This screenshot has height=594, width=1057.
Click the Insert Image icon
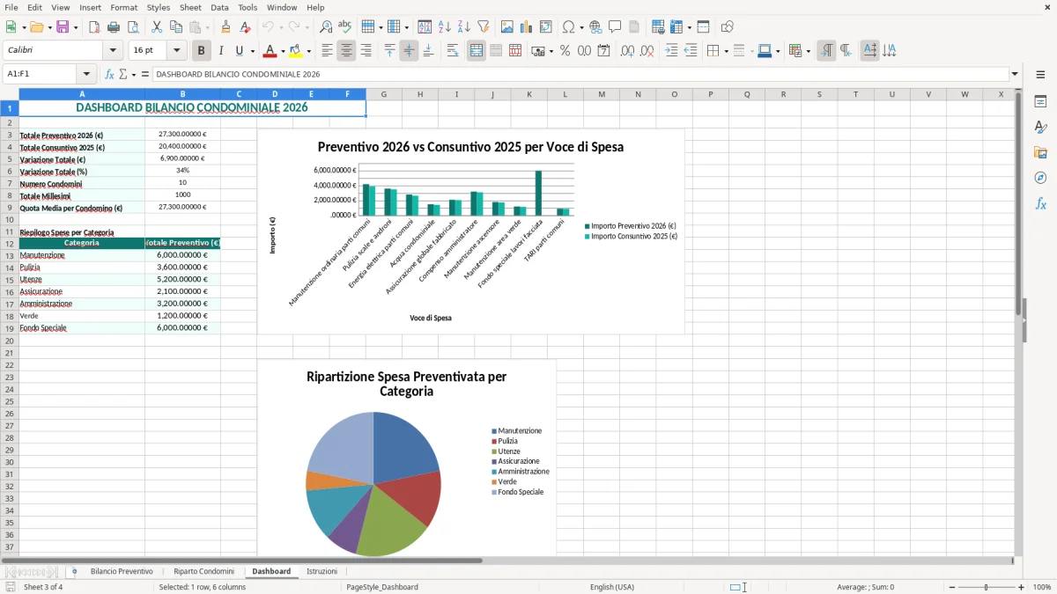click(x=507, y=27)
